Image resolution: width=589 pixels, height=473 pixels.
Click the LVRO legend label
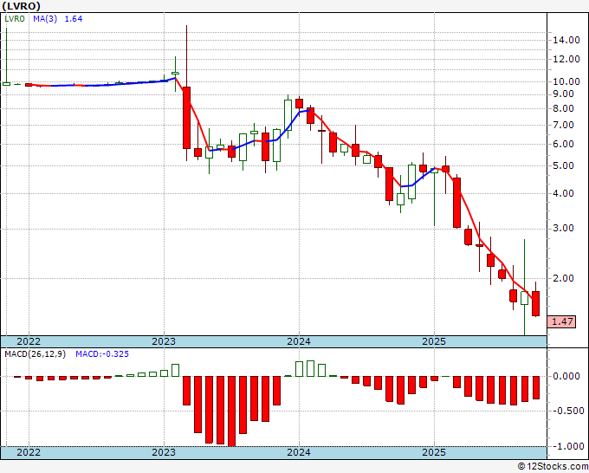pyautogui.click(x=15, y=19)
